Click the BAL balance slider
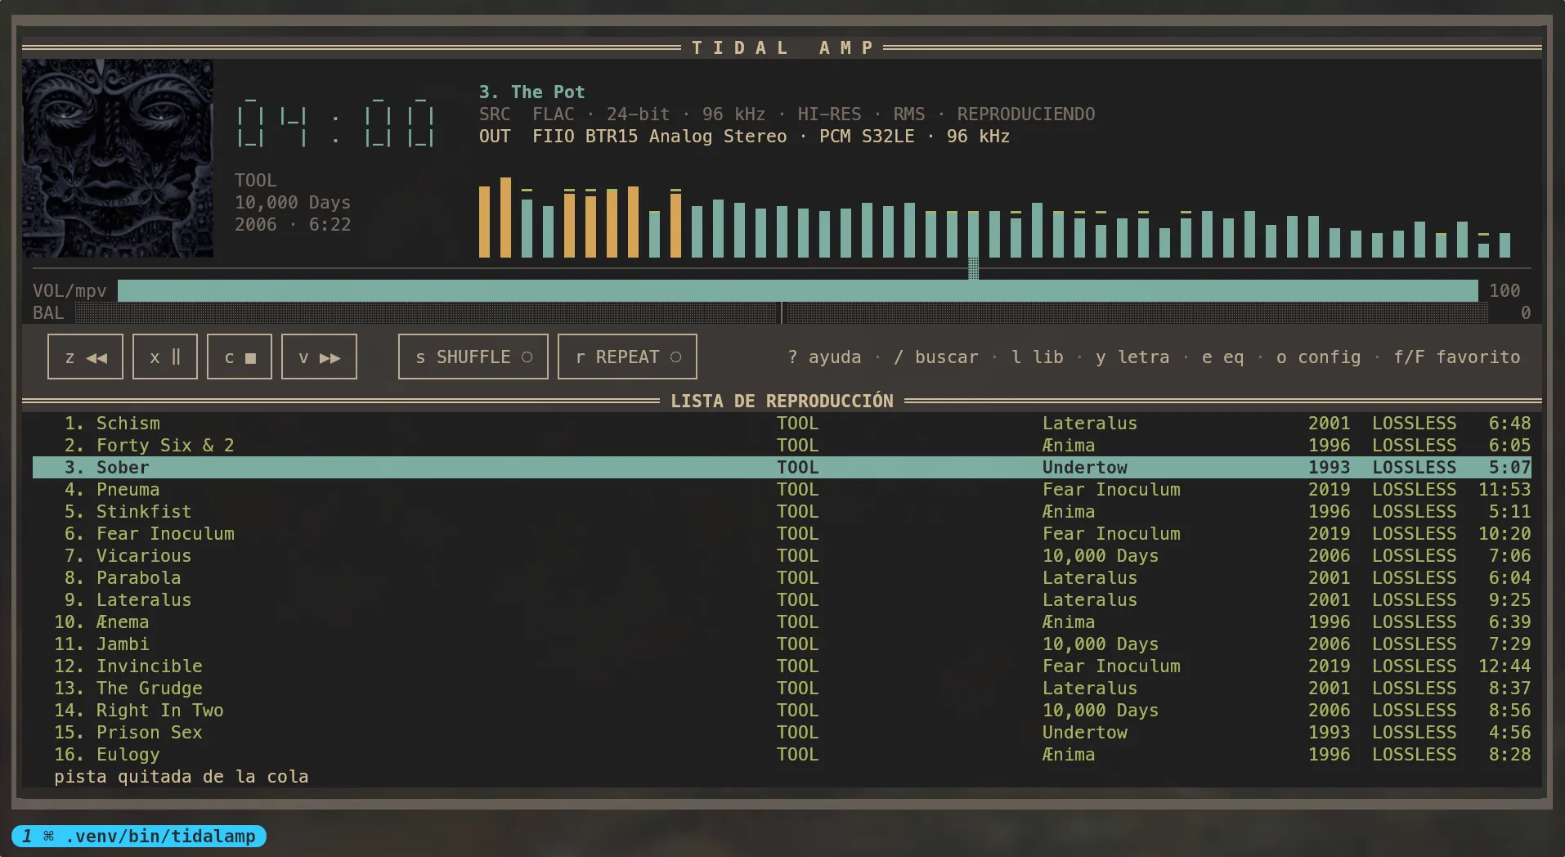This screenshot has height=857, width=1565. (782, 312)
